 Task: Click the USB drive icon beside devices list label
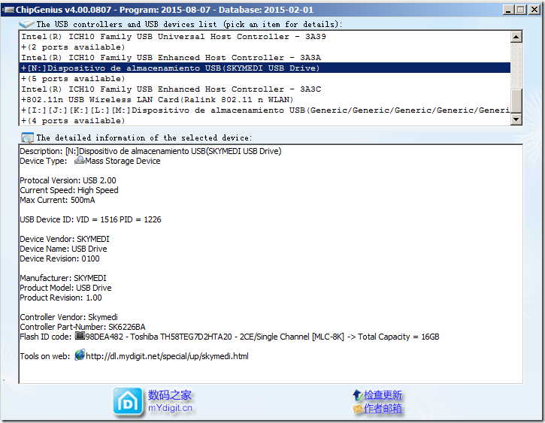(x=26, y=23)
